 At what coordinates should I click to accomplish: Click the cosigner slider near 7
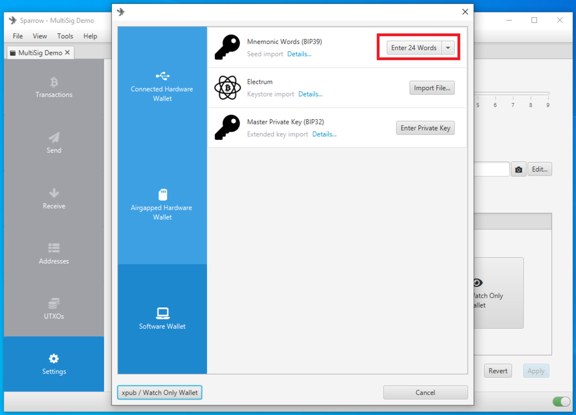[513, 93]
